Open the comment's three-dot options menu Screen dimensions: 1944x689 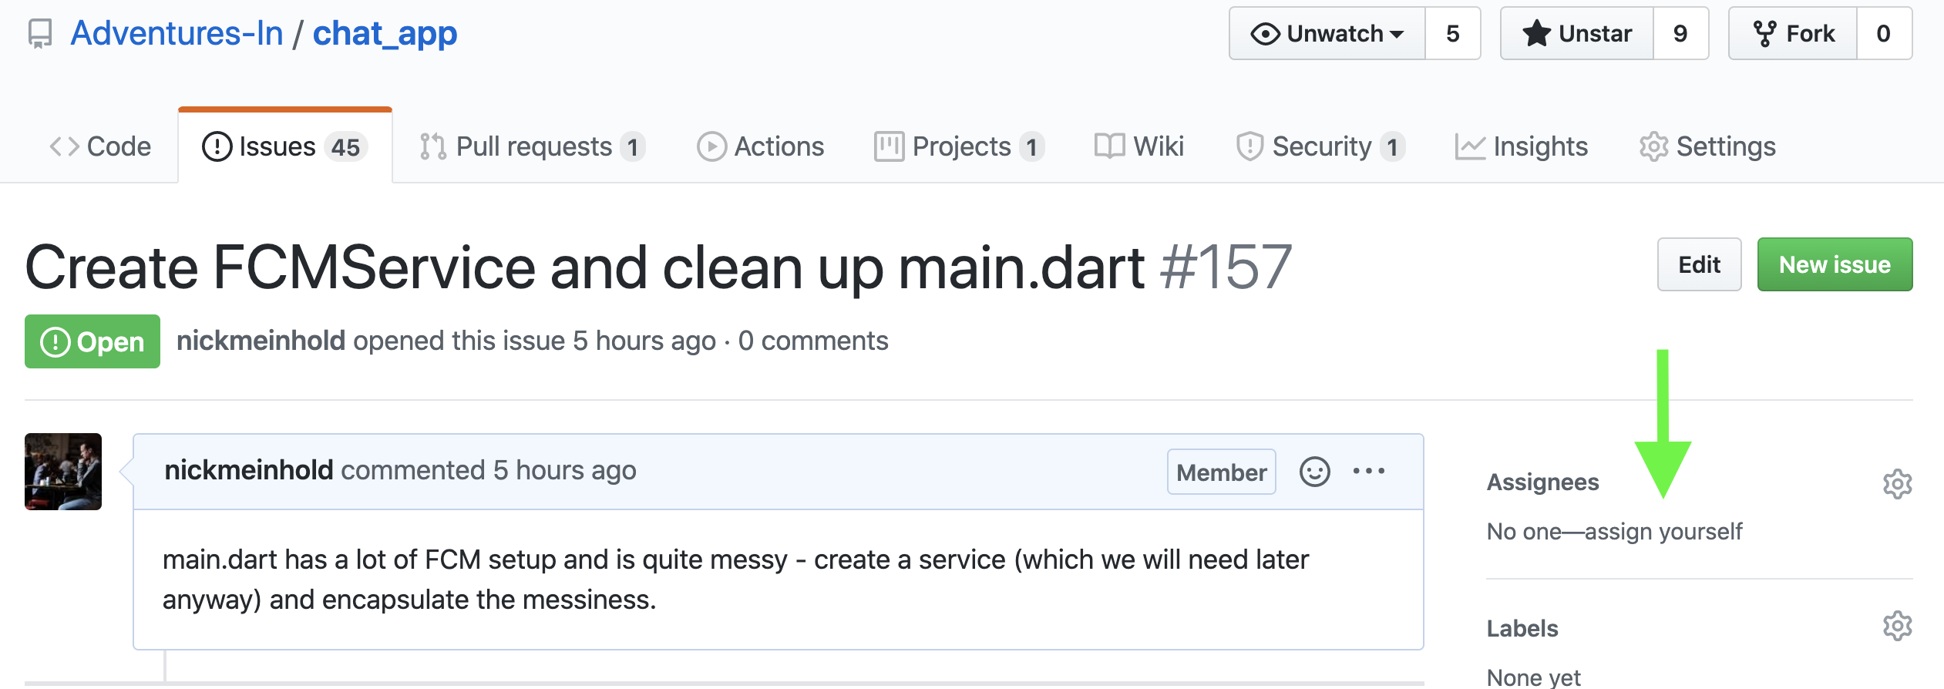[1369, 471]
